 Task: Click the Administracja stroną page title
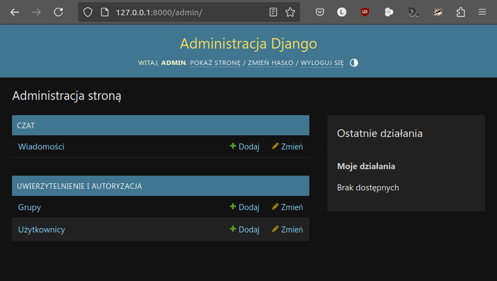point(67,96)
